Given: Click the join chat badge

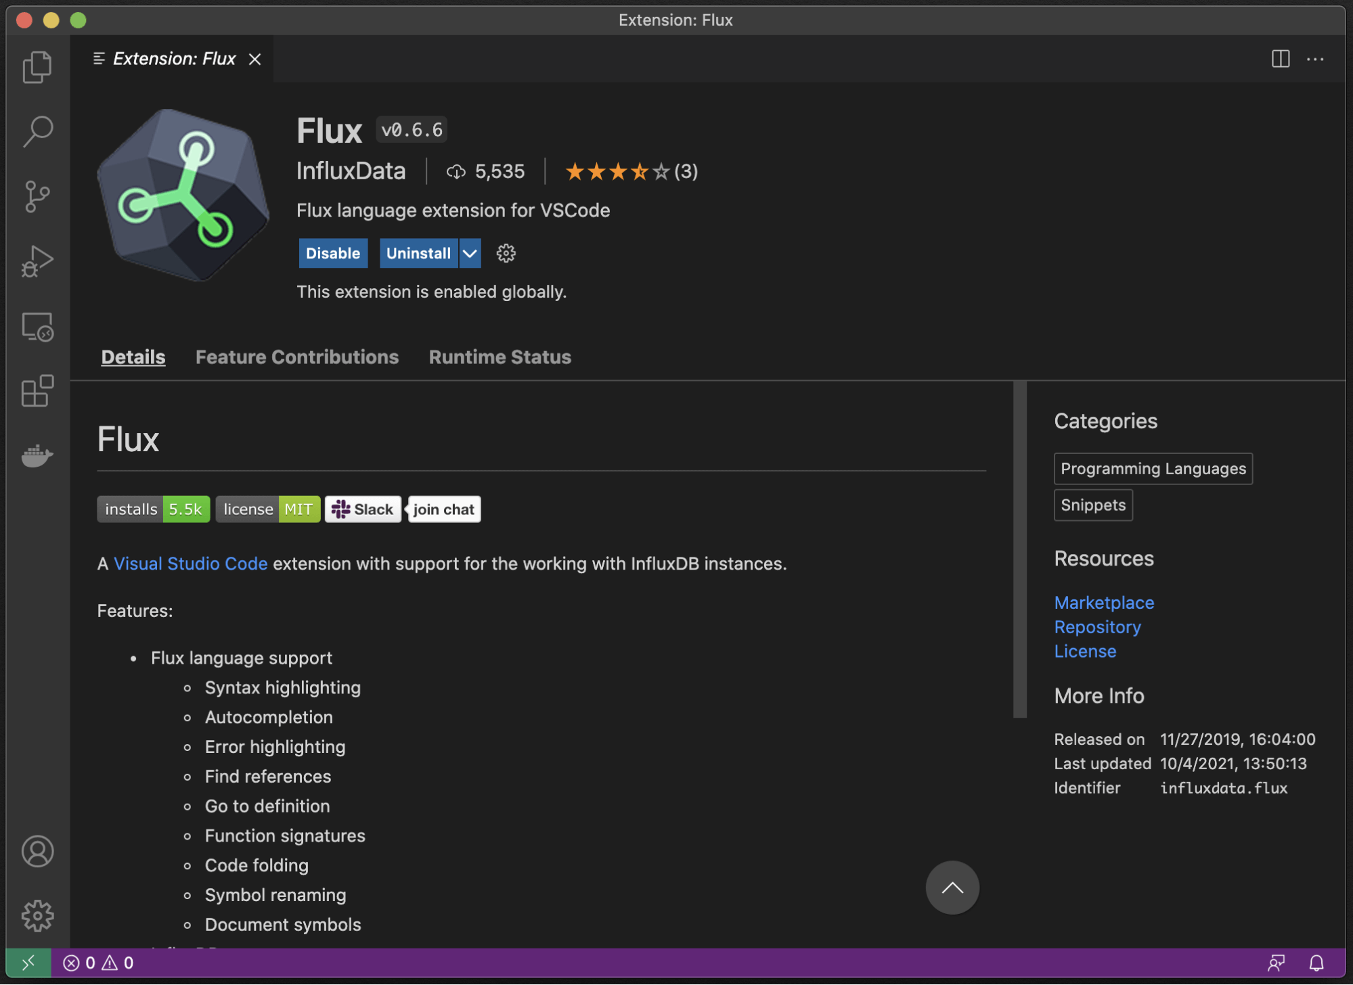Looking at the screenshot, I should 443,509.
